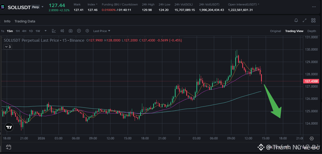The width and height of the screenshot is (322, 154).
Task: Switch to Depth chart view
Action: click(312, 31)
